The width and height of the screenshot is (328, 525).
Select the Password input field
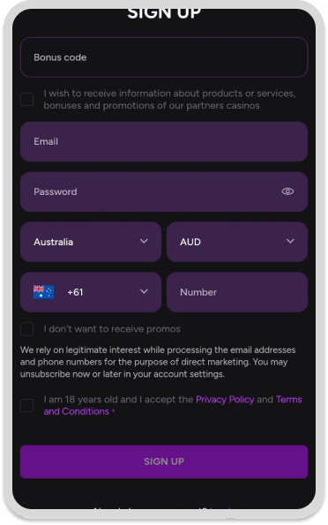click(164, 191)
